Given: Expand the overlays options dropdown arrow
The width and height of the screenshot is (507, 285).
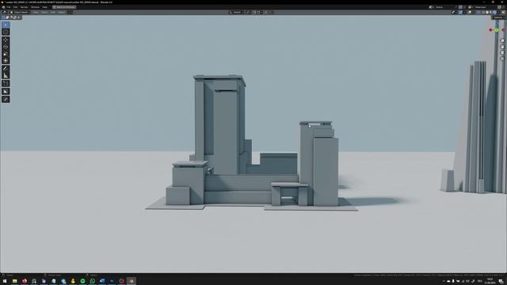Looking at the screenshot, I should [474, 13].
